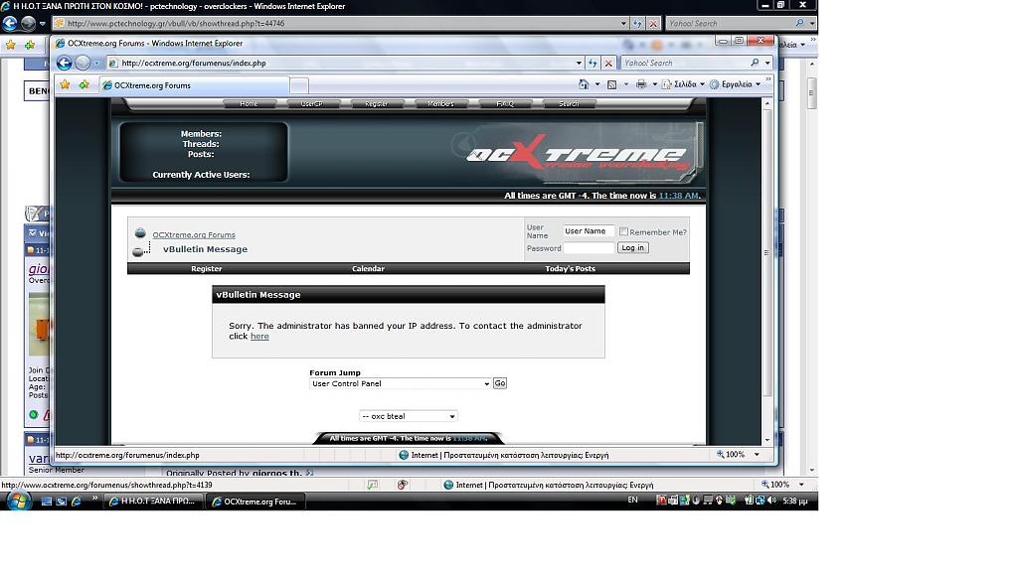Click Back arrow in OCXtreme.org Forums window
1018x572 pixels.
click(64, 63)
